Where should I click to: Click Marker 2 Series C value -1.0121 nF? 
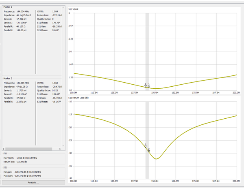click(22, 94)
